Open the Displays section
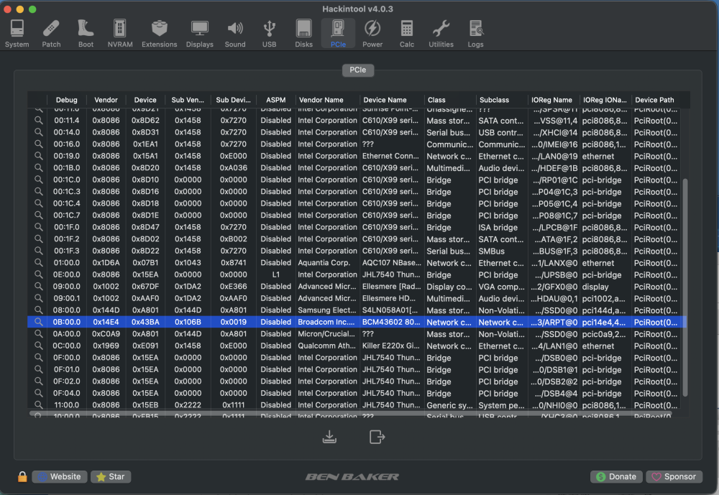 pos(199,34)
